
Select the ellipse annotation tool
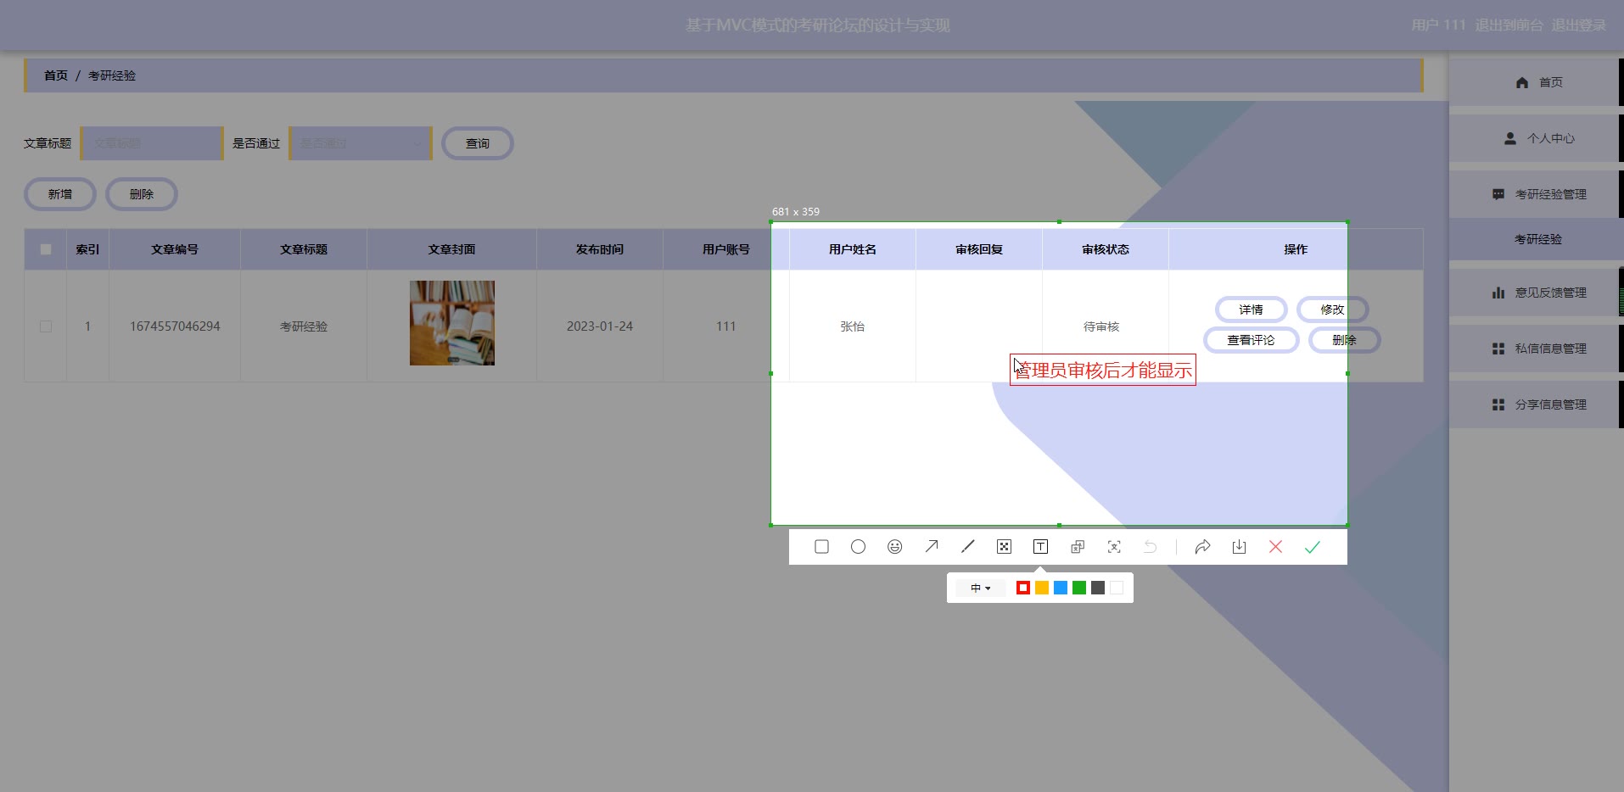pyautogui.click(x=858, y=547)
